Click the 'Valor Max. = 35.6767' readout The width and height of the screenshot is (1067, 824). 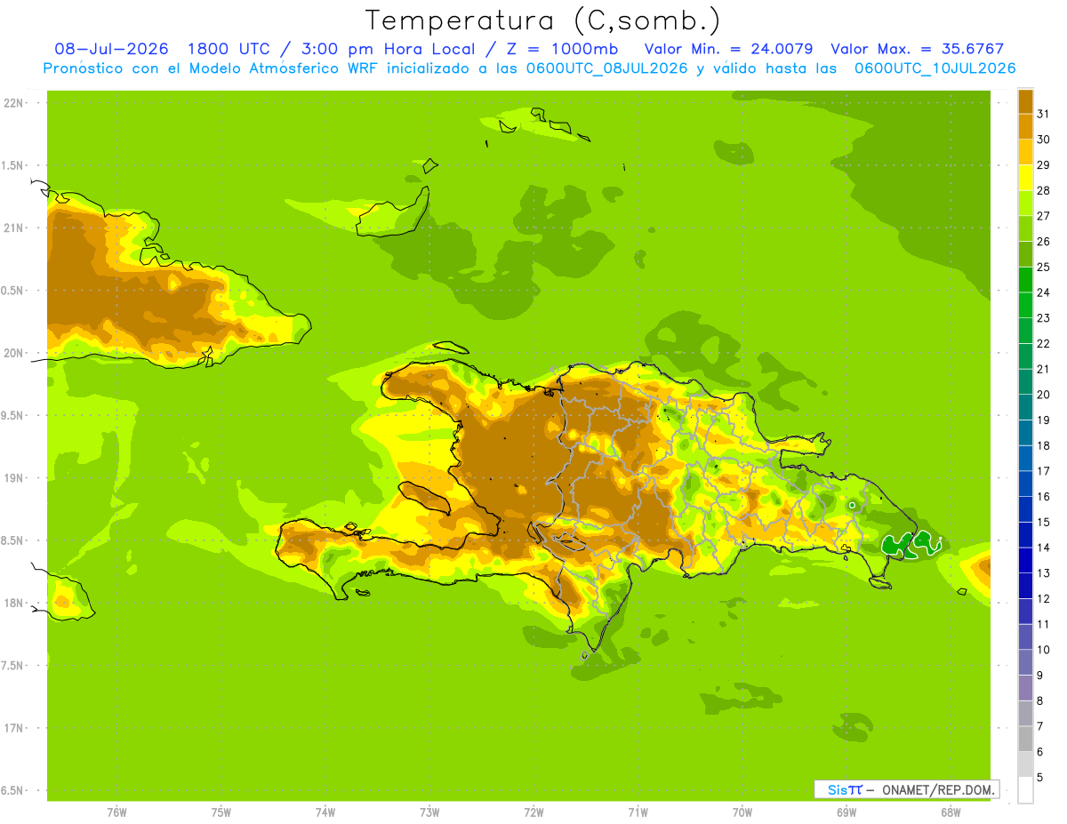[918, 49]
